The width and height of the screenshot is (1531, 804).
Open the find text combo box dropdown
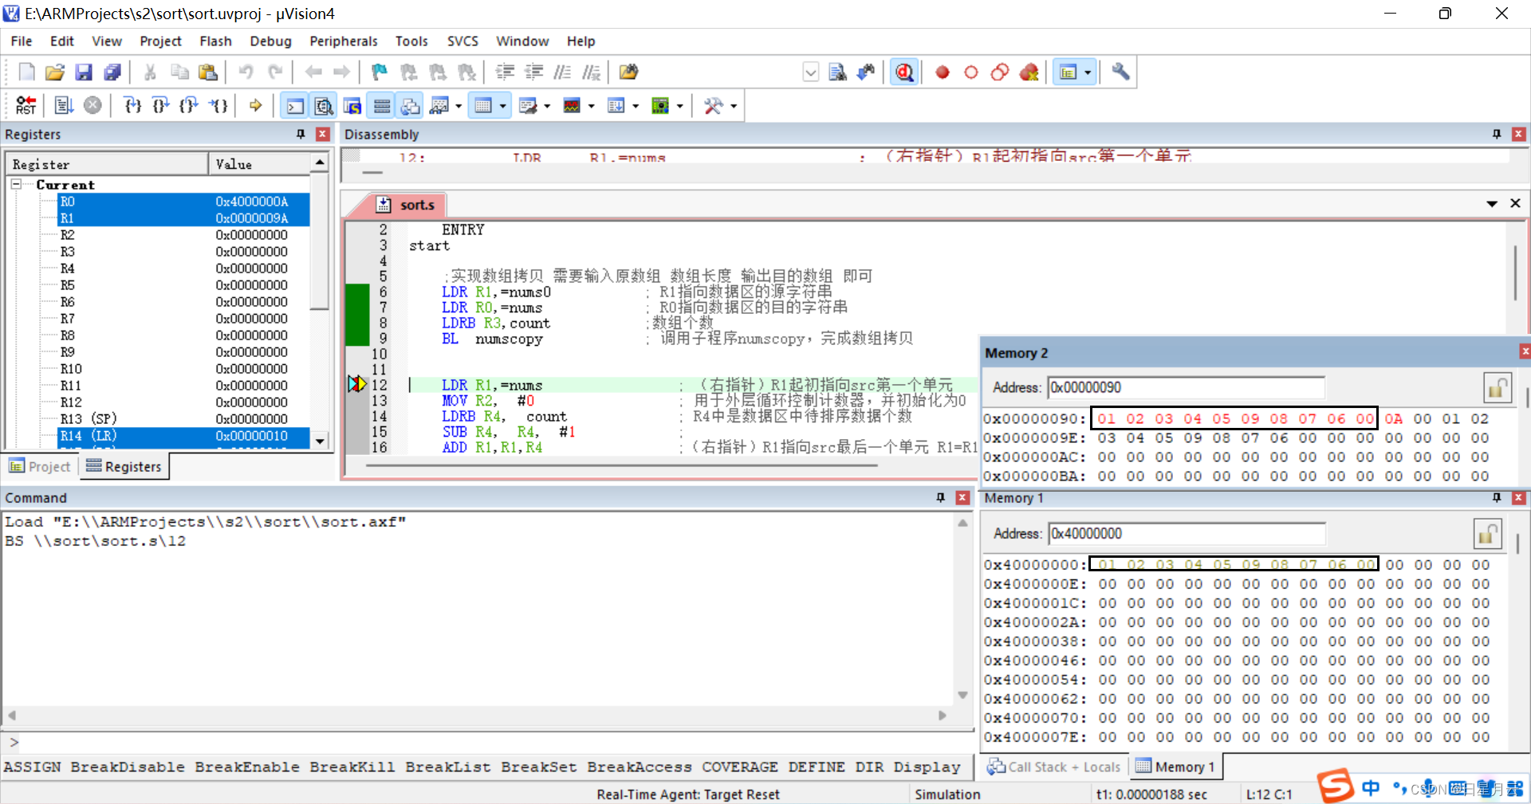pos(811,73)
